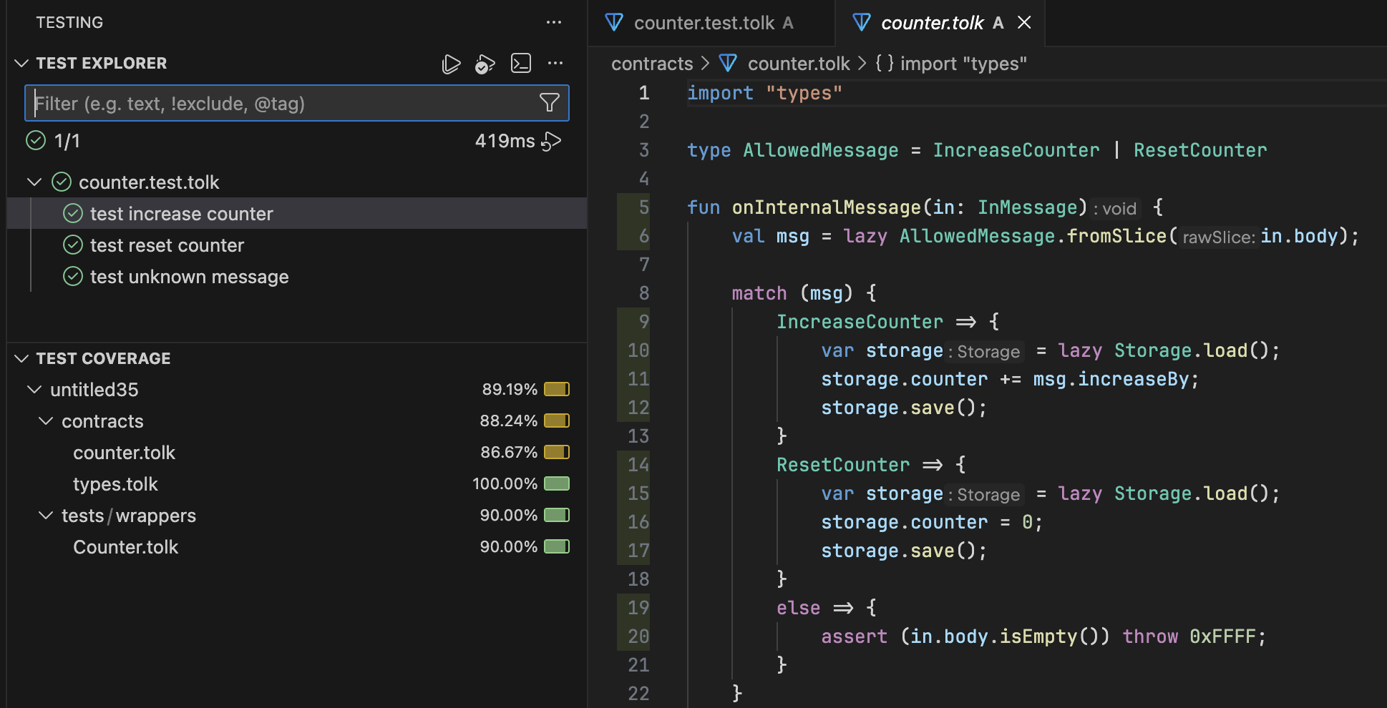Run all tests in Test Explorer
Viewport: 1387px width, 708px height.
point(451,64)
